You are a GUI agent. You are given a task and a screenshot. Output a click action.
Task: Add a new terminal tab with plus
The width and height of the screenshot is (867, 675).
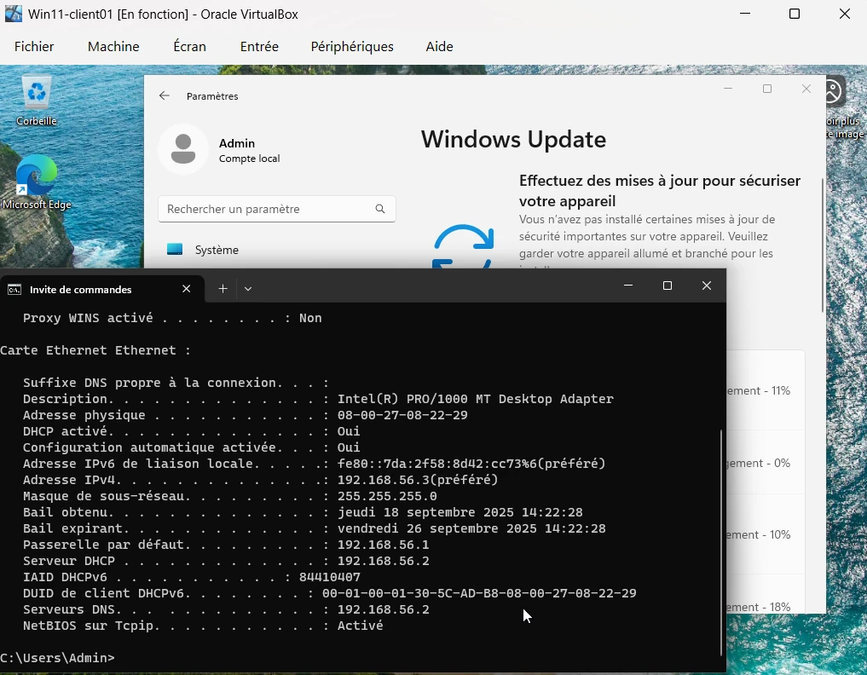tap(223, 289)
